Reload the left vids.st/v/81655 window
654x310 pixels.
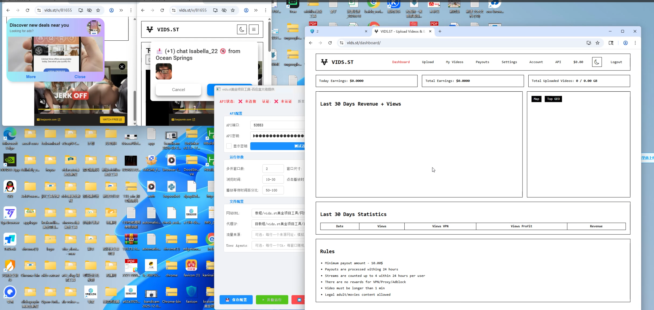pos(27,10)
